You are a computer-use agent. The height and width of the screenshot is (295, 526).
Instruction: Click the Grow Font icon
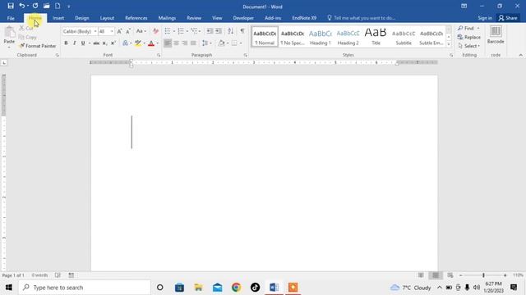[x=119, y=31]
